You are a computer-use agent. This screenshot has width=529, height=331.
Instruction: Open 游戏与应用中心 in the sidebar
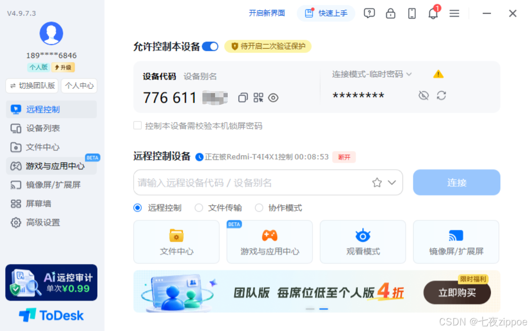51,166
